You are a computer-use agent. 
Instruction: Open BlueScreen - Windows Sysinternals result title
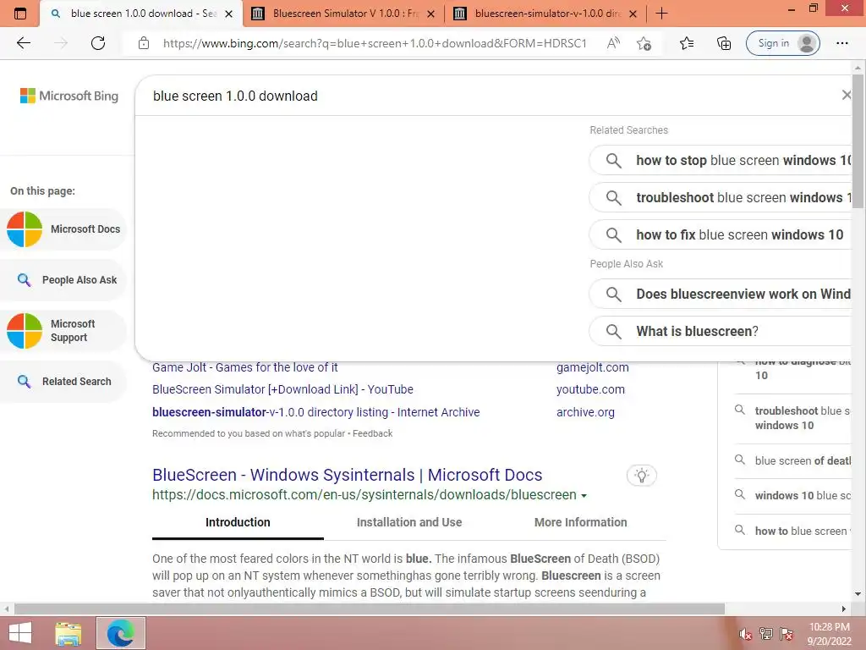348,475
